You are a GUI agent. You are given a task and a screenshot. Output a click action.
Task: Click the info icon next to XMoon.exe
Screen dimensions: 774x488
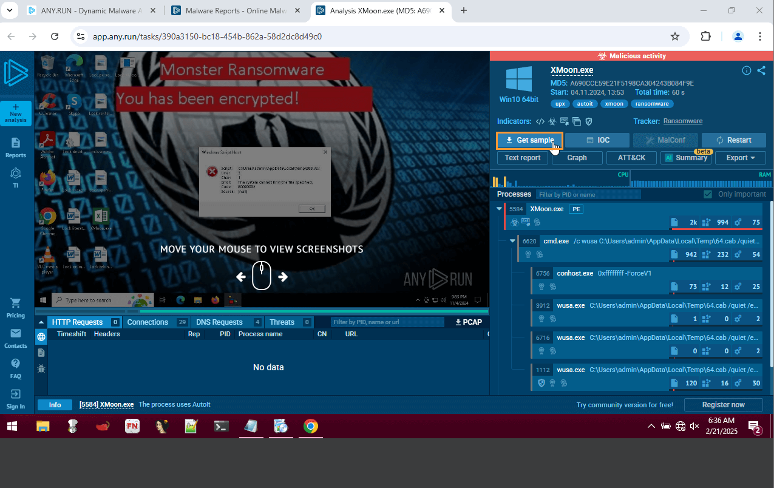[x=747, y=70]
